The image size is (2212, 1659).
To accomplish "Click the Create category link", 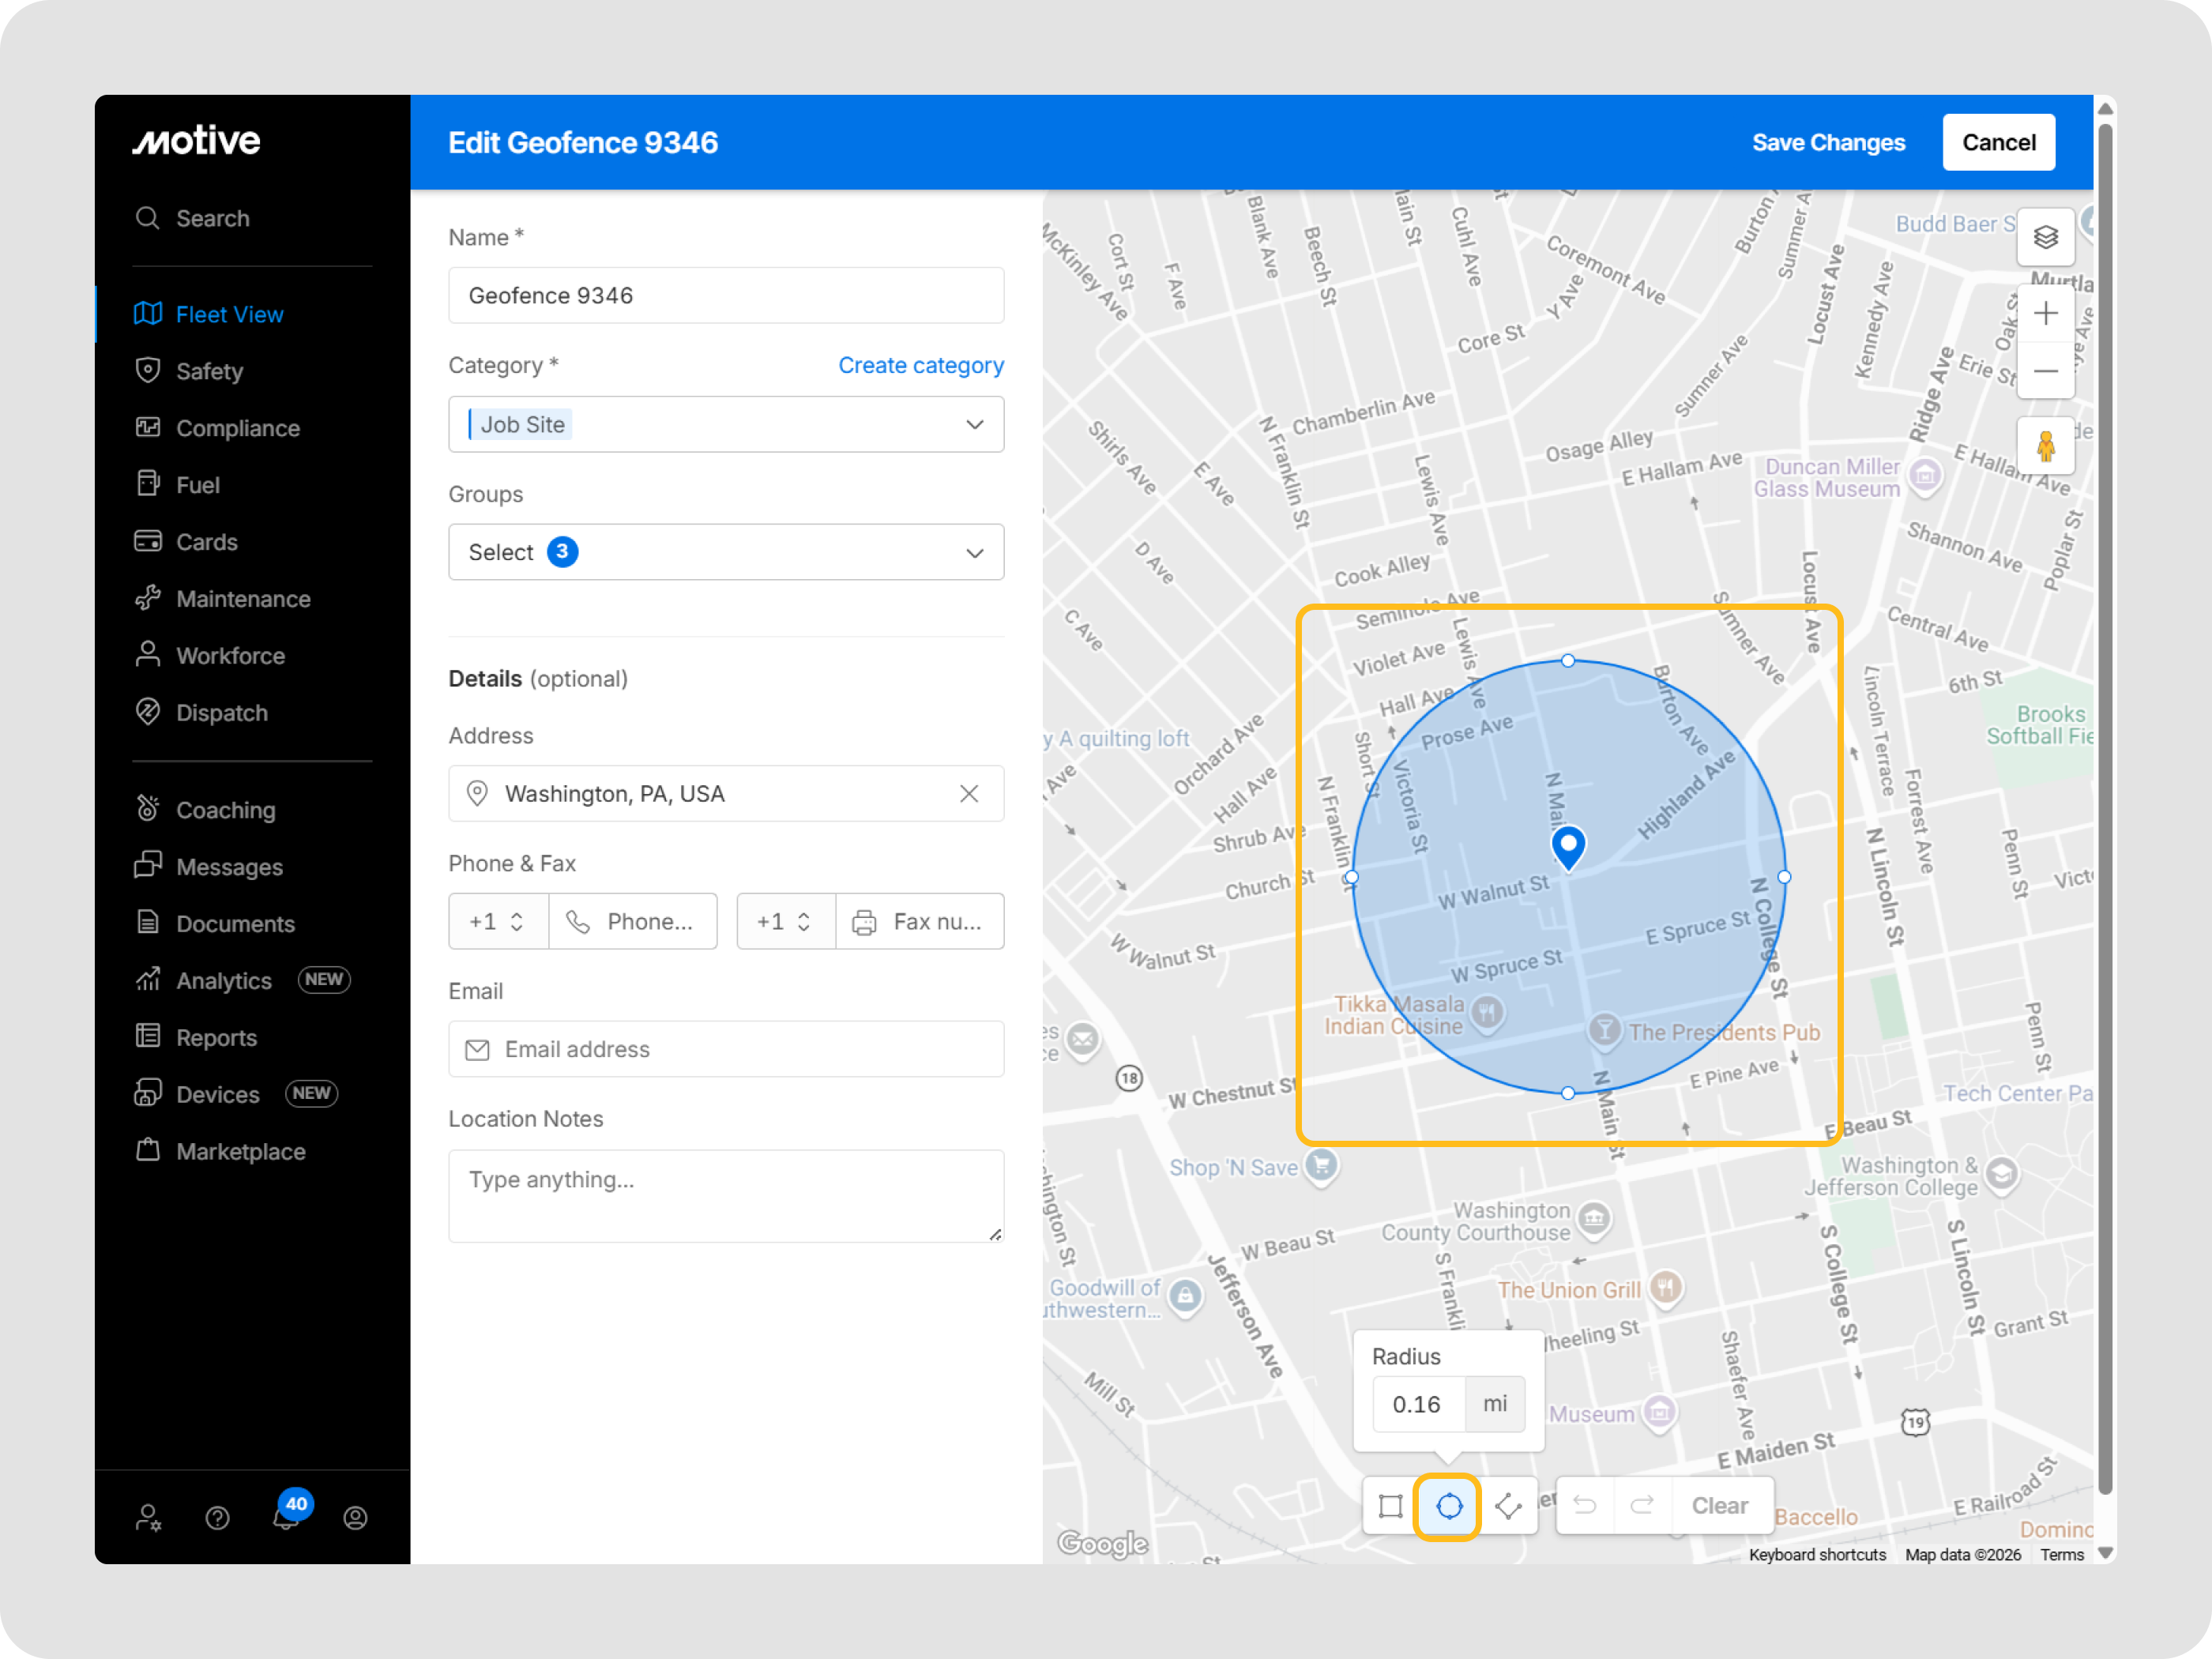I will point(920,366).
